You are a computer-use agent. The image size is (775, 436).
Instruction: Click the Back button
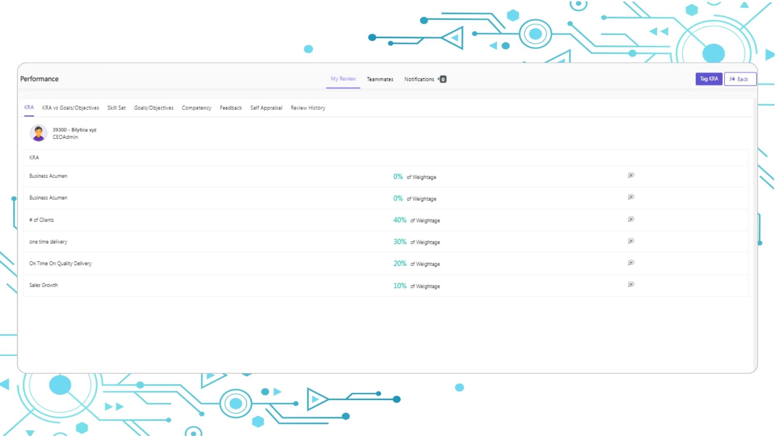[x=740, y=79]
